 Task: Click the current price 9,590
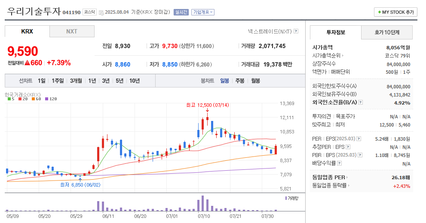pyautogui.click(x=23, y=51)
